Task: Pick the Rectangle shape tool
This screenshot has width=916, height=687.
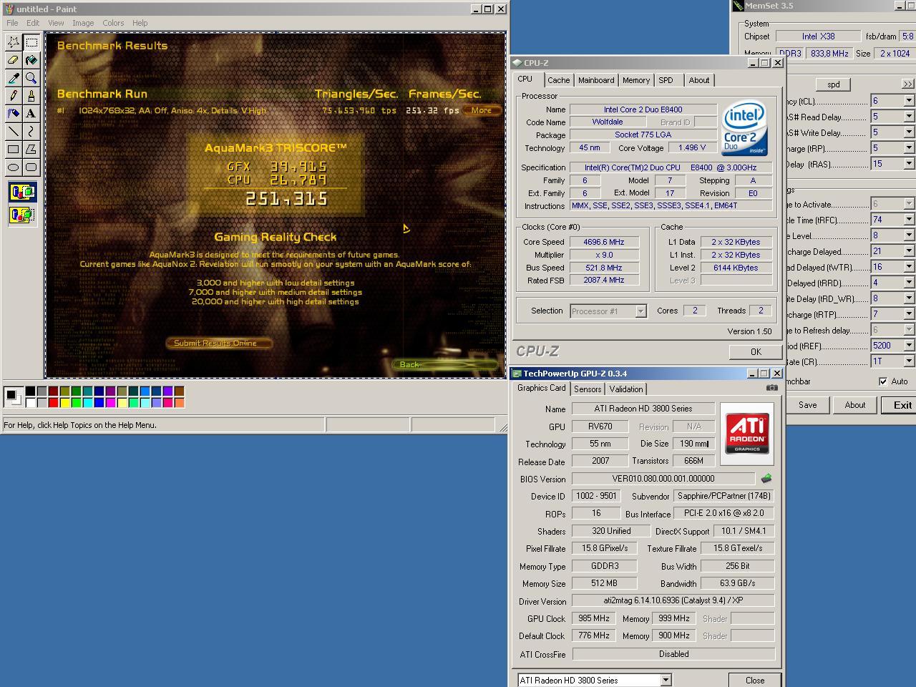Action: pos(14,150)
